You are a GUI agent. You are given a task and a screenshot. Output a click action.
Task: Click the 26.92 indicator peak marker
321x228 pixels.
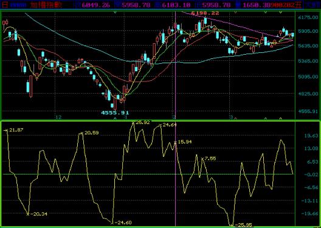click(142, 122)
